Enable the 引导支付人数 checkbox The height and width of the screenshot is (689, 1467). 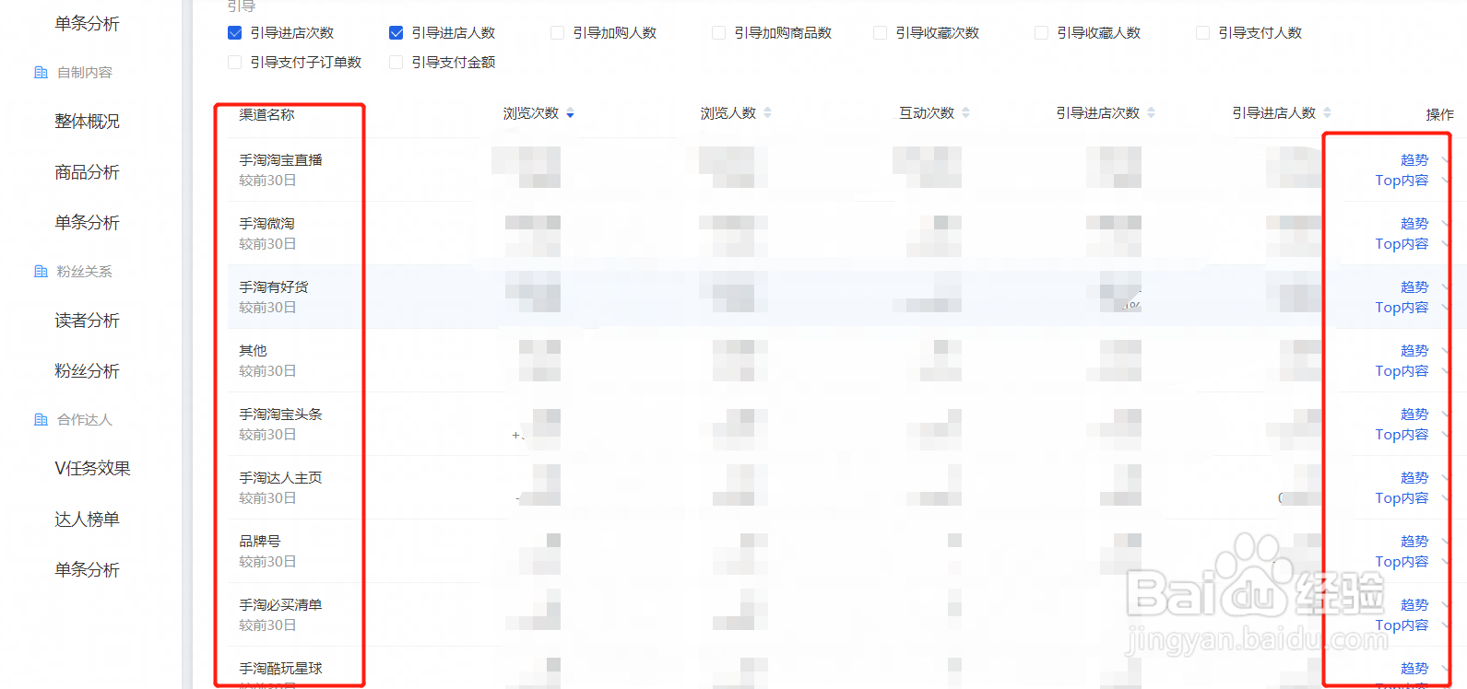(1202, 33)
